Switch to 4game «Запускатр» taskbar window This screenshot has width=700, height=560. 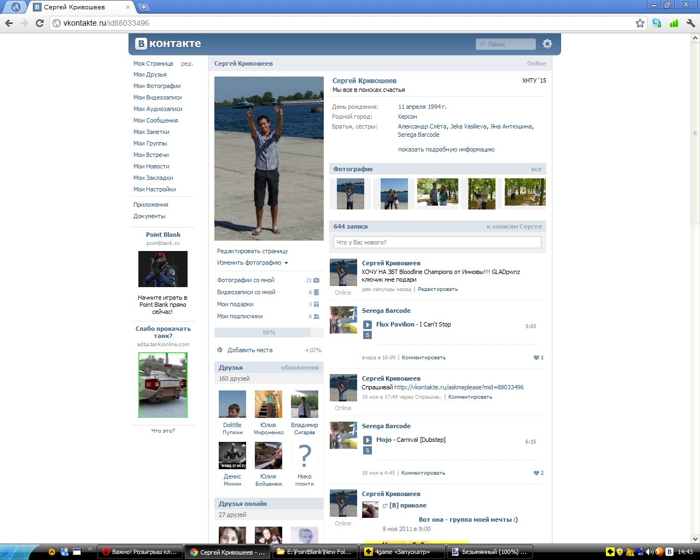pos(402,552)
